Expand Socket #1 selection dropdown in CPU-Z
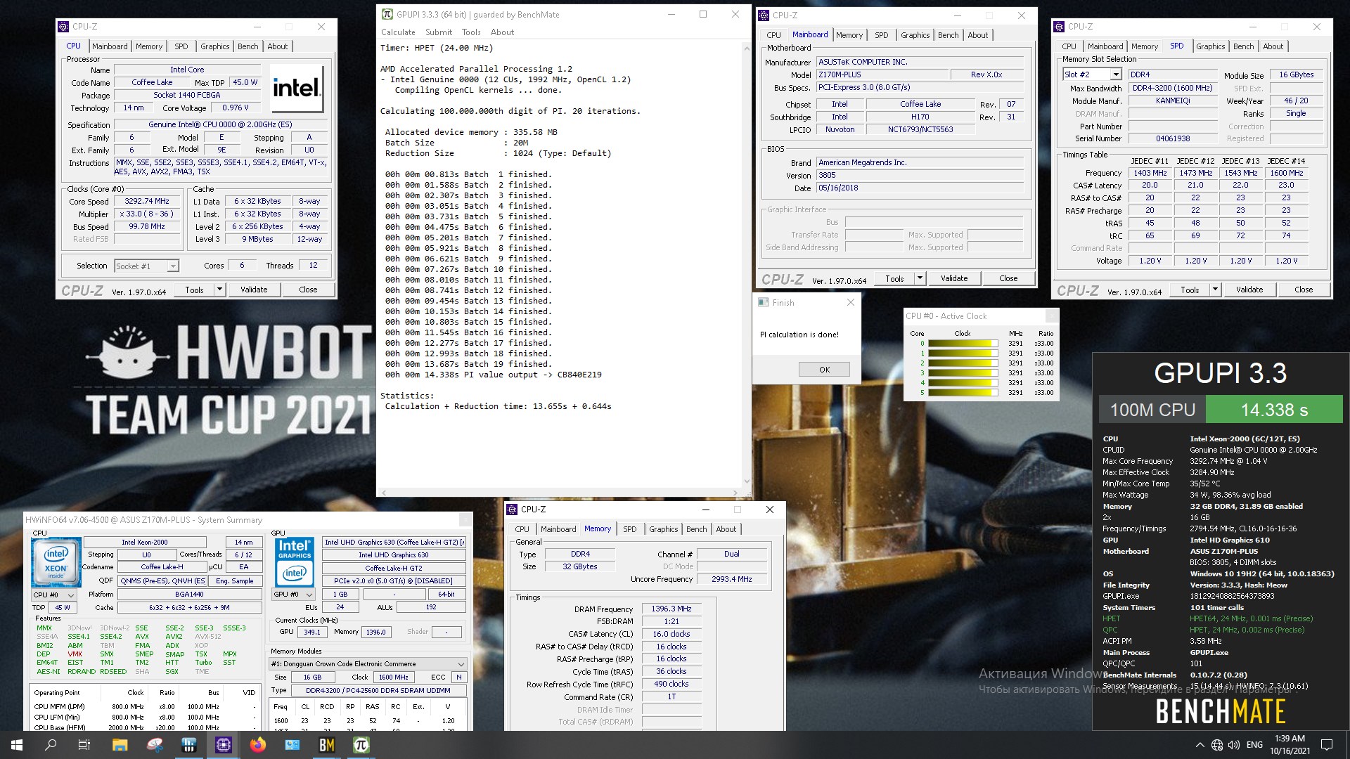 coord(173,266)
